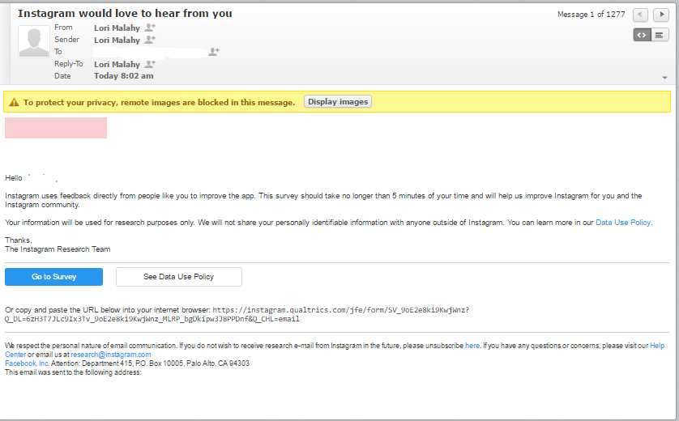Viewport: 679px width, 421px height.
Task: Open research@instagram.com email link
Action: [x=111, y=355]
